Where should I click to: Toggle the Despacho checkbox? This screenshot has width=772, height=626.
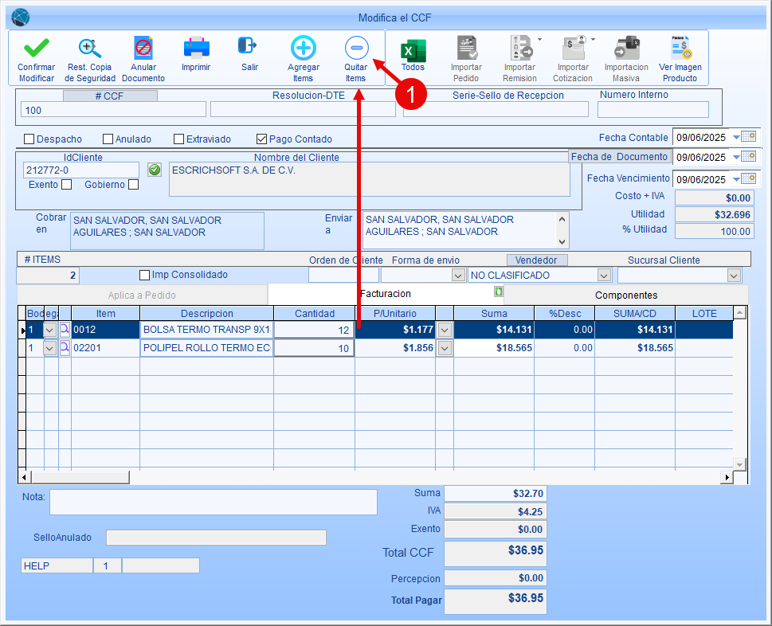click(x=29, y=139)
